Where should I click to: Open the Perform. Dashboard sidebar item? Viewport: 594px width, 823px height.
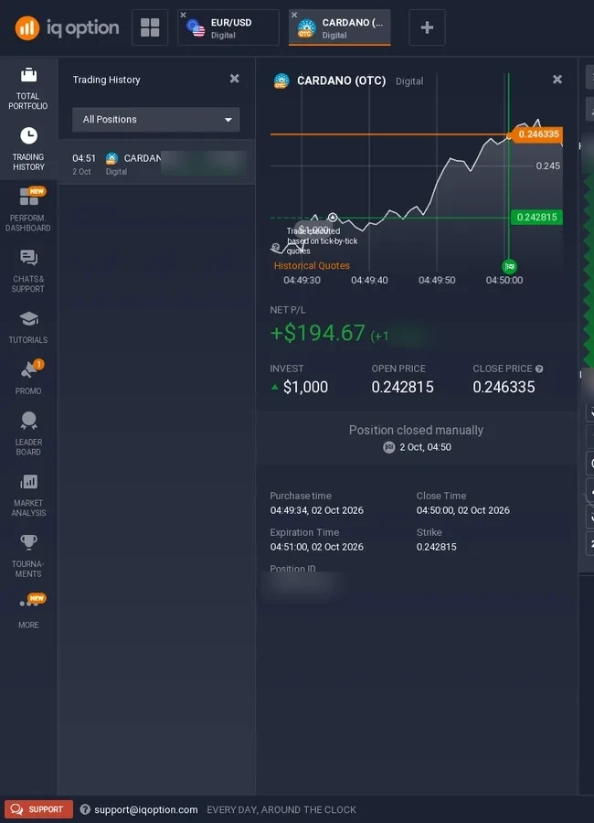coord(28,209)
